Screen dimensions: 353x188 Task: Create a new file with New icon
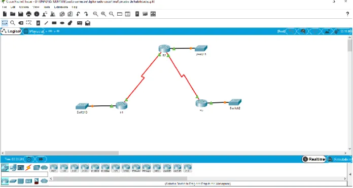coord(5,14)
